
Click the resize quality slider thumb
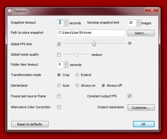coord(76,54)
